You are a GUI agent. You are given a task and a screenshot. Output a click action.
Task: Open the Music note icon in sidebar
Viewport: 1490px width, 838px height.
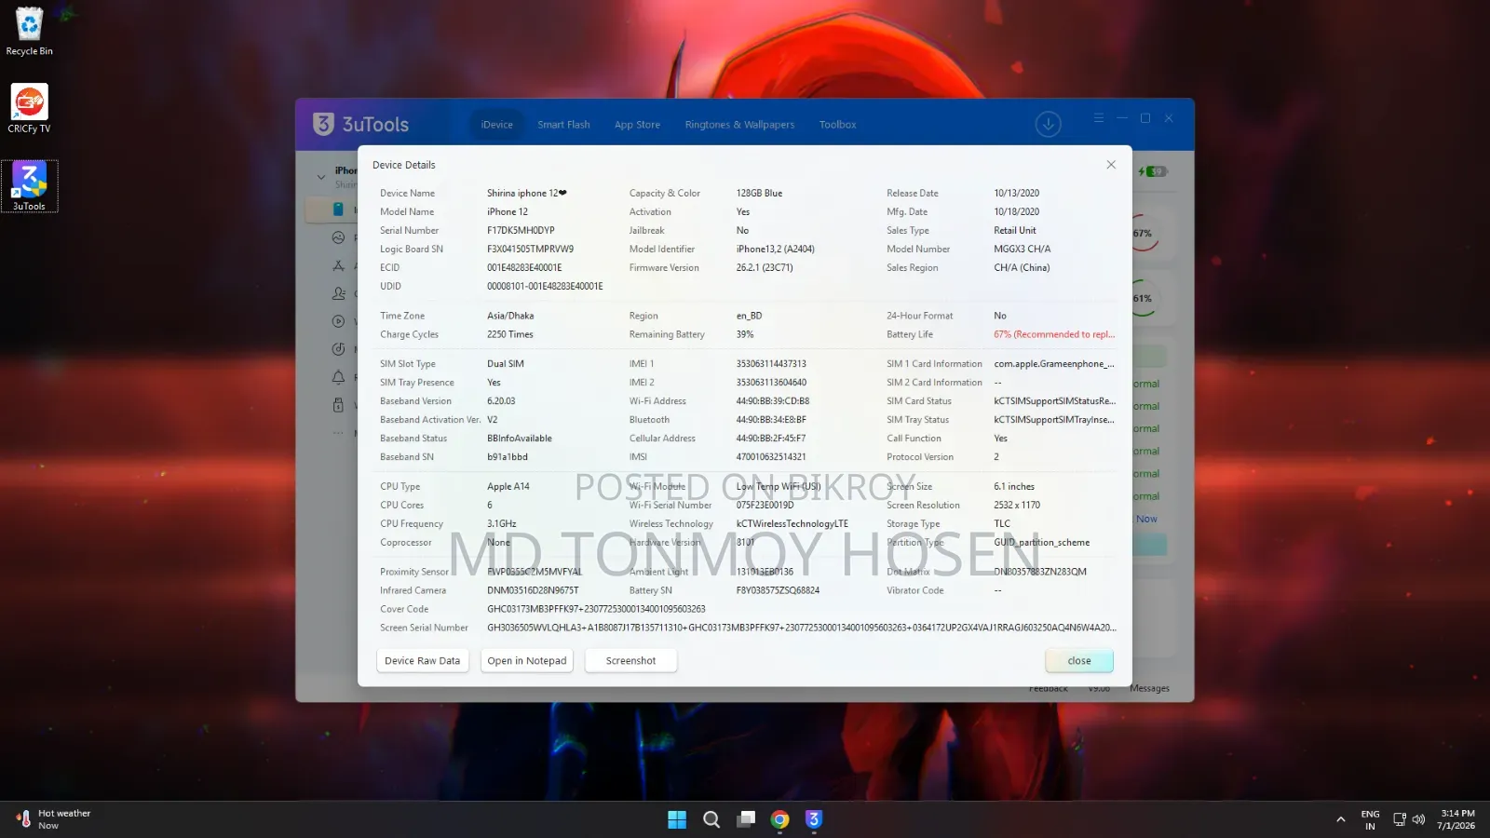[x=338, y=349]
